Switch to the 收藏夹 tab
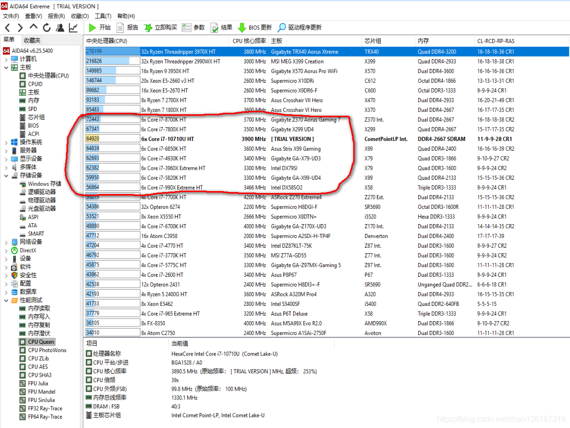 (32, 40)
